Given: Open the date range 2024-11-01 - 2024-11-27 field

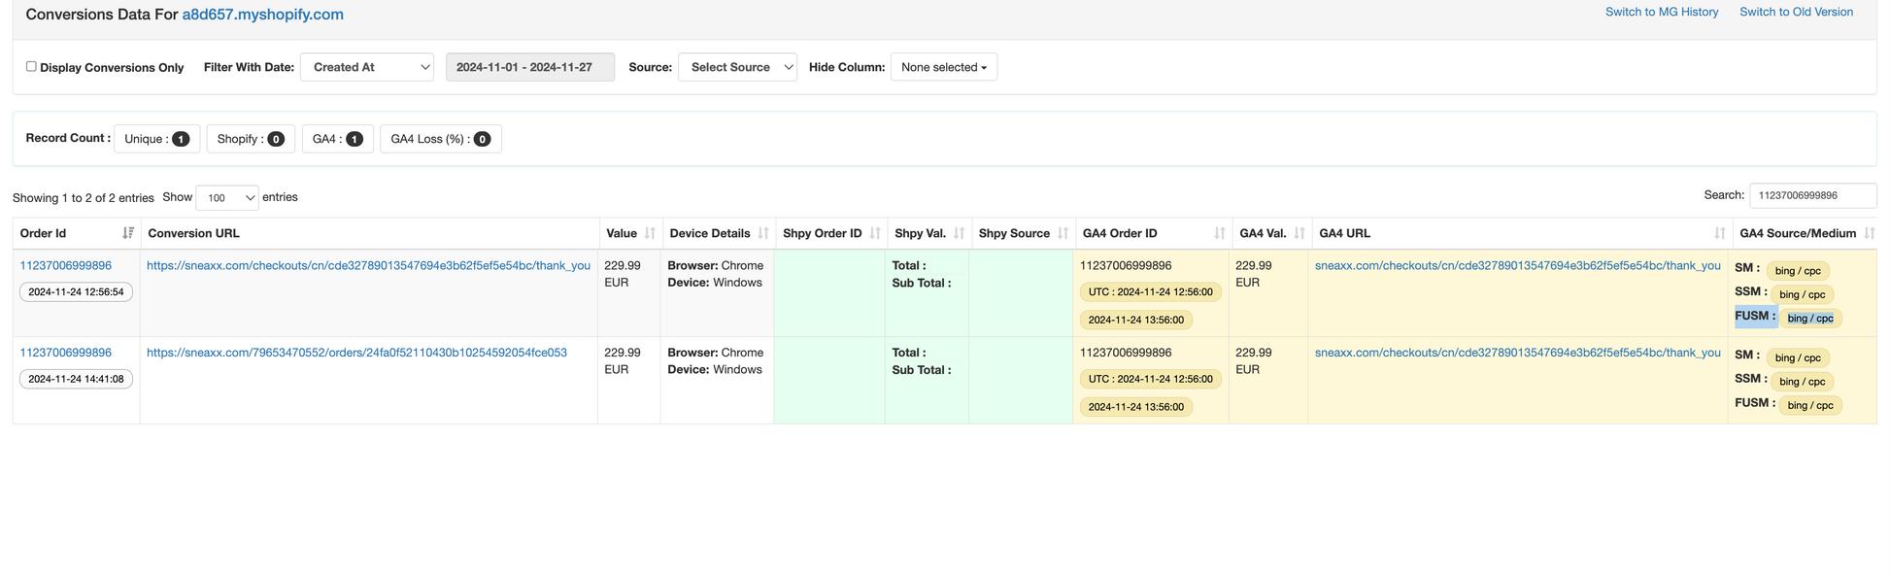Looking at the screenshot, I should (x=529, y=67).
